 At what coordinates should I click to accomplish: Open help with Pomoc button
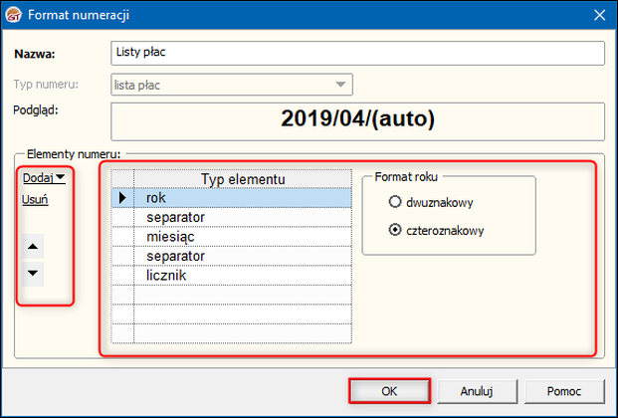point(562,390)
